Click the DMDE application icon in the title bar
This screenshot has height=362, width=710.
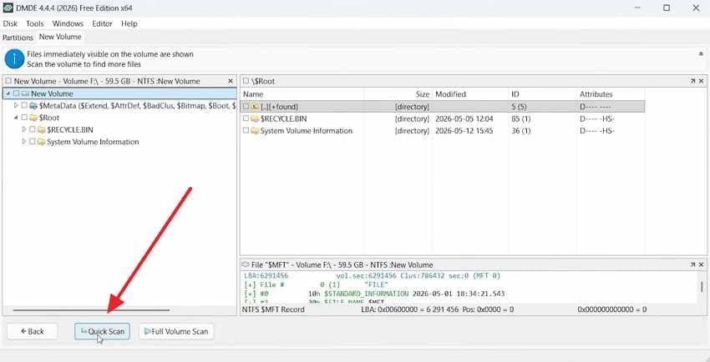(x=8, y=8)
